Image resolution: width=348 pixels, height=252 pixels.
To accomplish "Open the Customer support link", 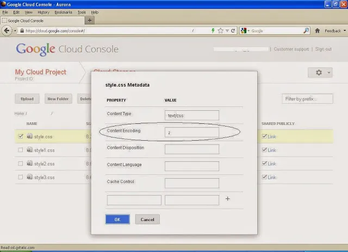I will click(x=291, y=49).
